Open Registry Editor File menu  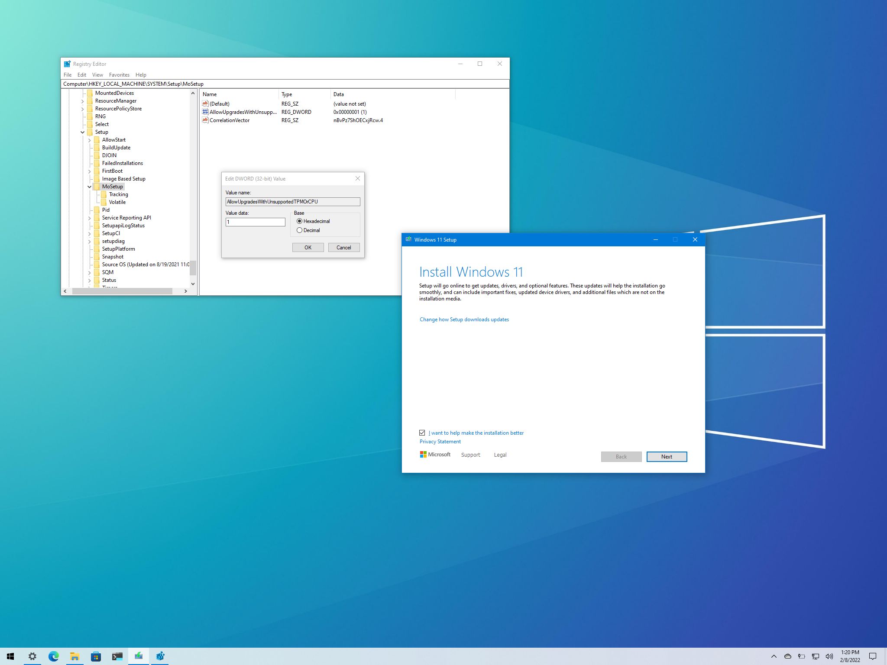(67, 74)
